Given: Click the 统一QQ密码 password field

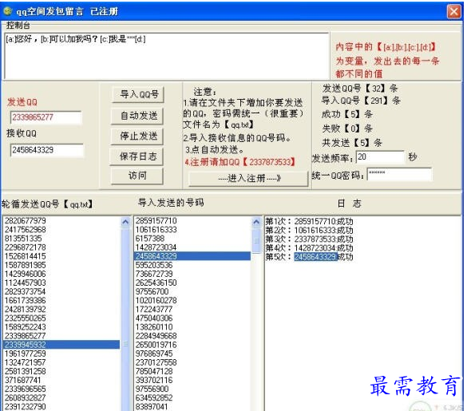Looking at the screenshot, I should (x=399, y=174).
